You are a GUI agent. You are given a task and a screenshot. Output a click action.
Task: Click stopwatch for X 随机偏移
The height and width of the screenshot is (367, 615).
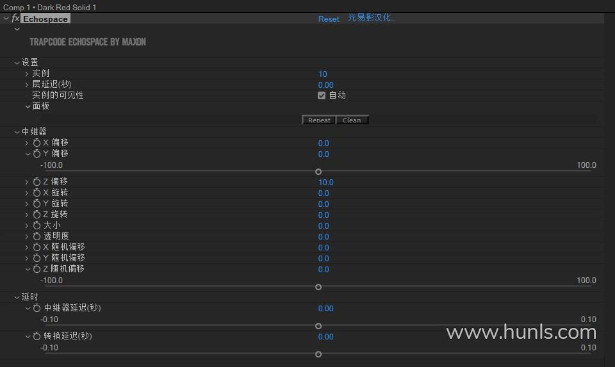click(x=37, y=247)
